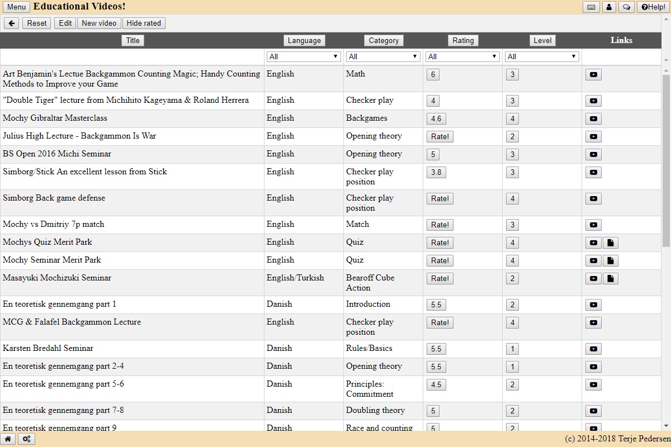Click the vertical page scrollbar
The height and width of the screenshot is (447, 671).
point(666,160)
